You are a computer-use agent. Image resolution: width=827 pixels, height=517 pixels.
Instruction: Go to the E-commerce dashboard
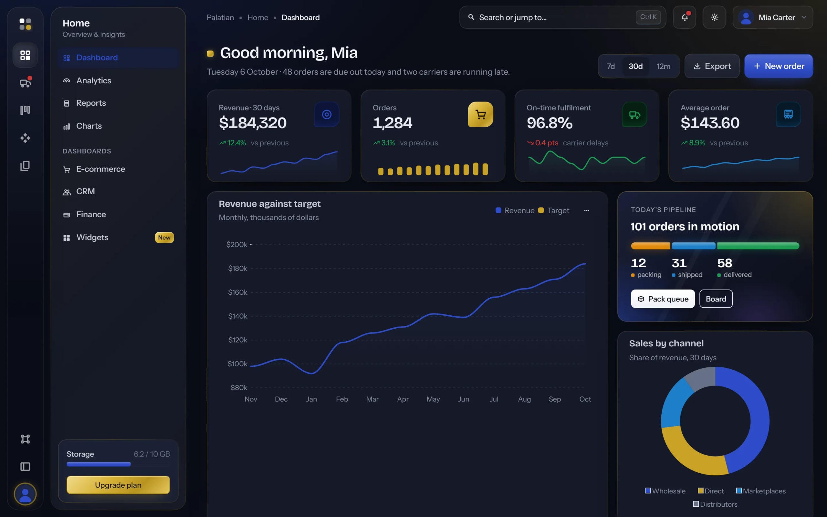118,169
